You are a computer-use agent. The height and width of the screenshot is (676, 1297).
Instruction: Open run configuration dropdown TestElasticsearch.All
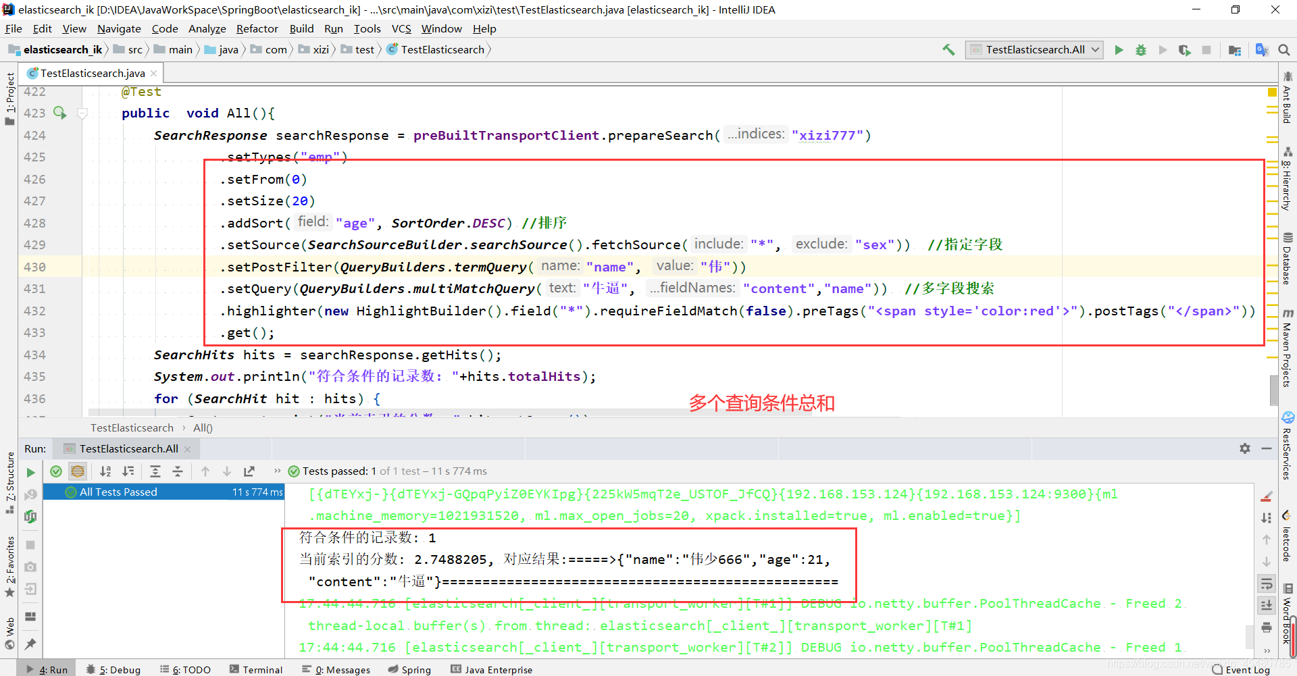(x=1034, y=50)
